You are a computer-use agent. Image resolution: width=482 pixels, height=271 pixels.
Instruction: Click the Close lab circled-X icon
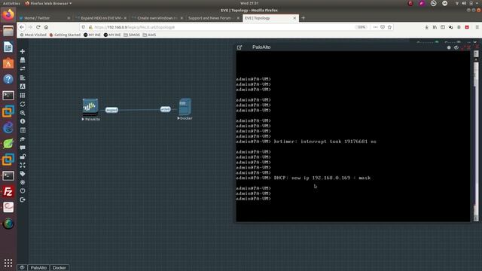pos(23,182)
